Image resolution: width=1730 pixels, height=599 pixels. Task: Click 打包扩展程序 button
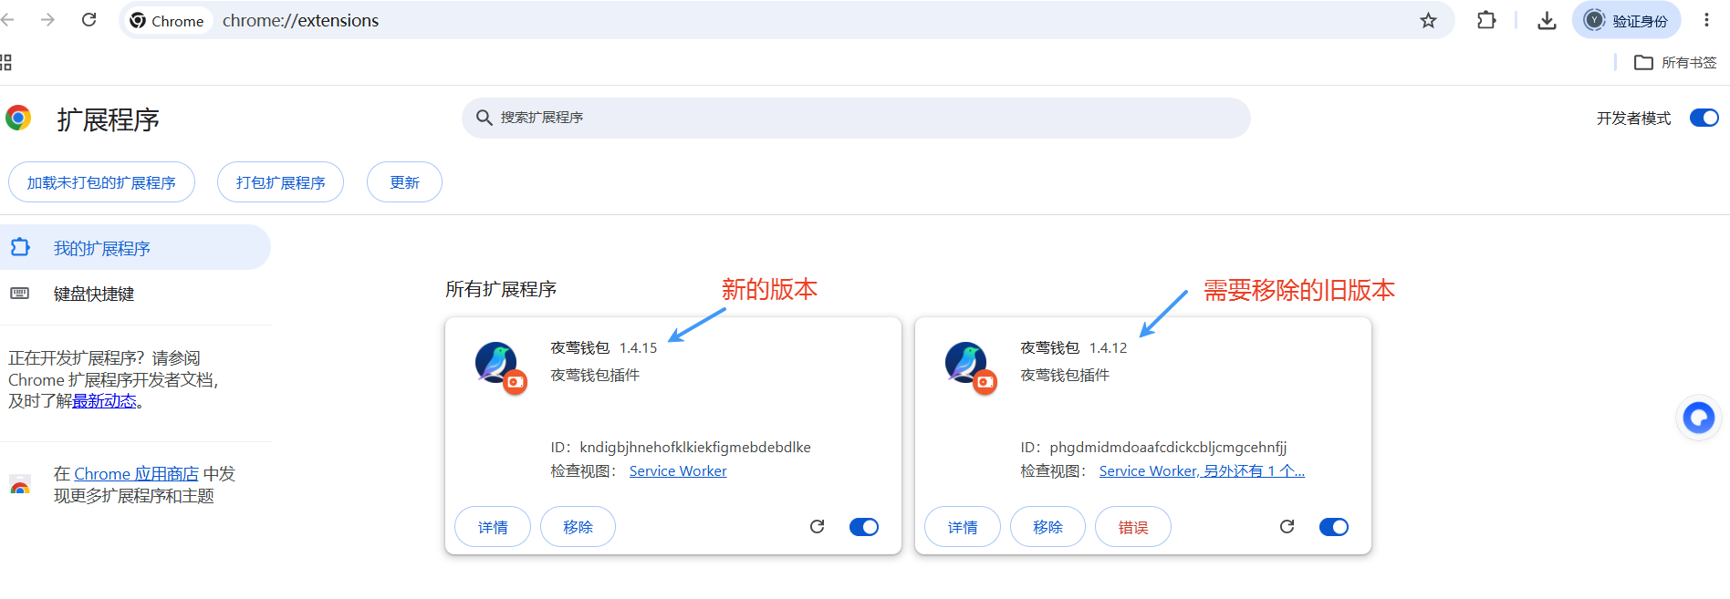(280, 182)
